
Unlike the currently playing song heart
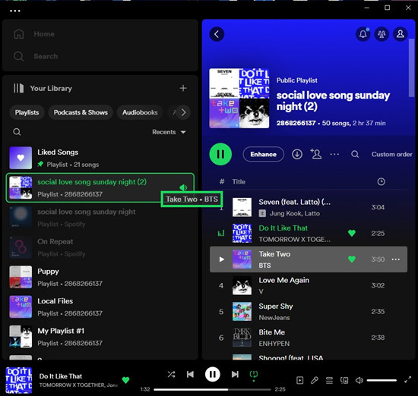point(125,380)
